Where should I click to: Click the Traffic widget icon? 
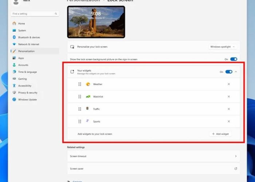[x=88, y=109]
